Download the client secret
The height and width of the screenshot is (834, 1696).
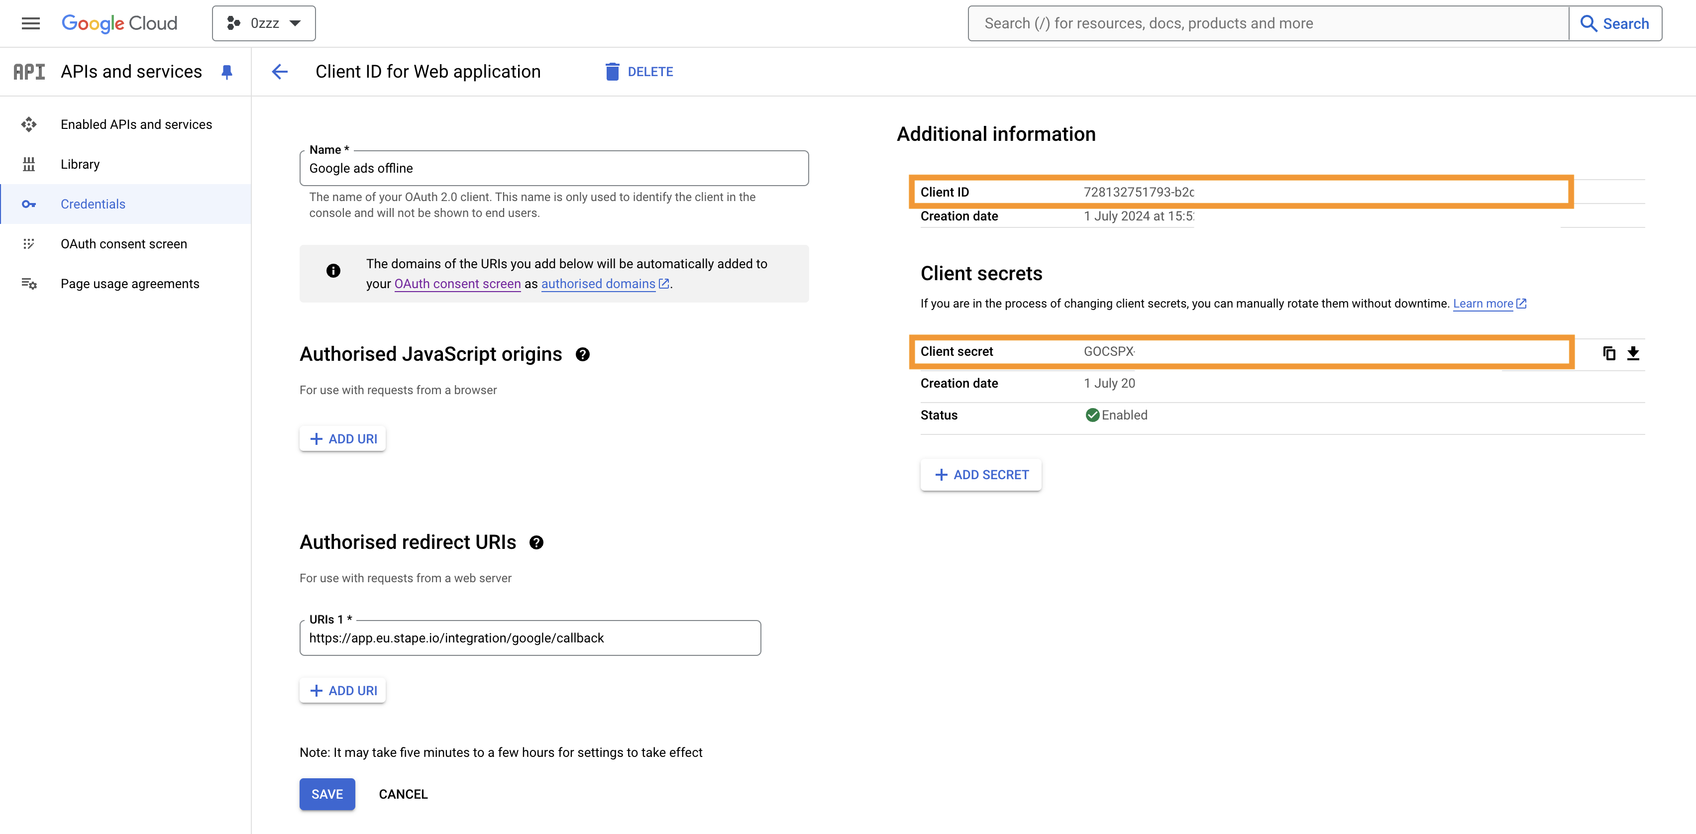pos(1633,353)
